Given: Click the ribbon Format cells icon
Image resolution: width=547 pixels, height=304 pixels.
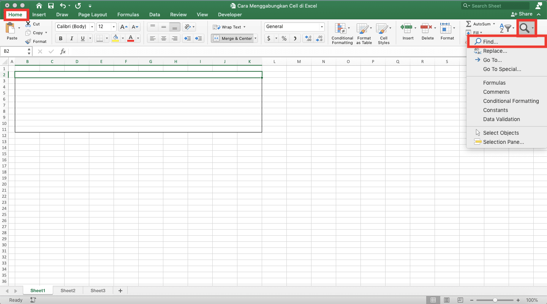Looking at the screenshot, I should 445,27.
